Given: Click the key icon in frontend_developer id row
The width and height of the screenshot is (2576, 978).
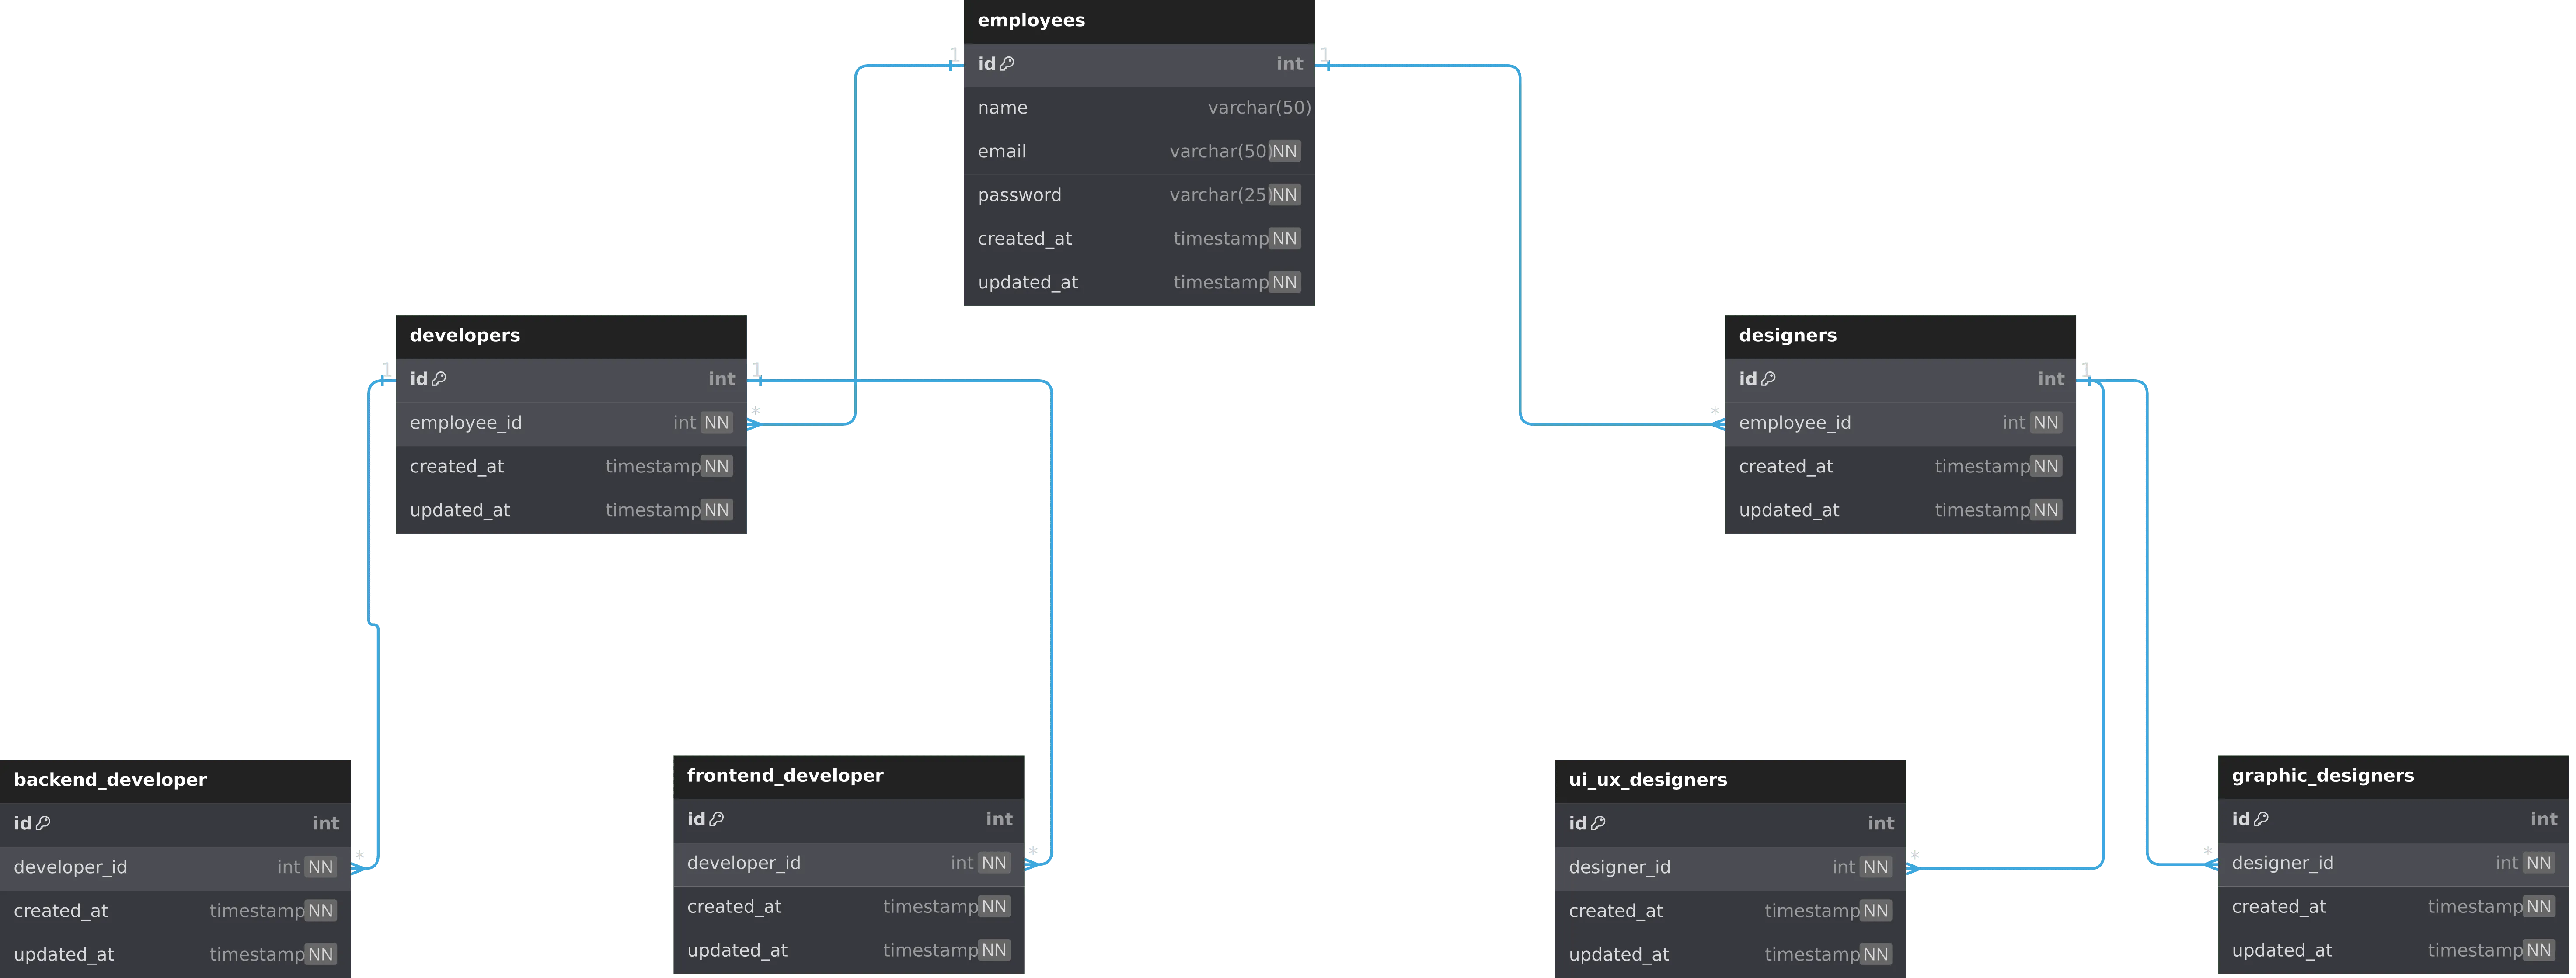Looking at the screenshot, I should pos(716,819).
